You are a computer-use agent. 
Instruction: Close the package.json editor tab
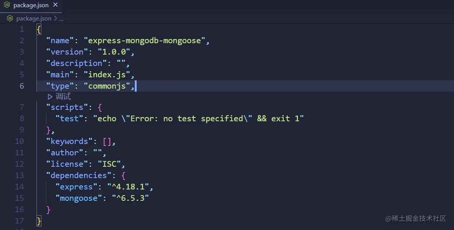(x=55, y=5)
